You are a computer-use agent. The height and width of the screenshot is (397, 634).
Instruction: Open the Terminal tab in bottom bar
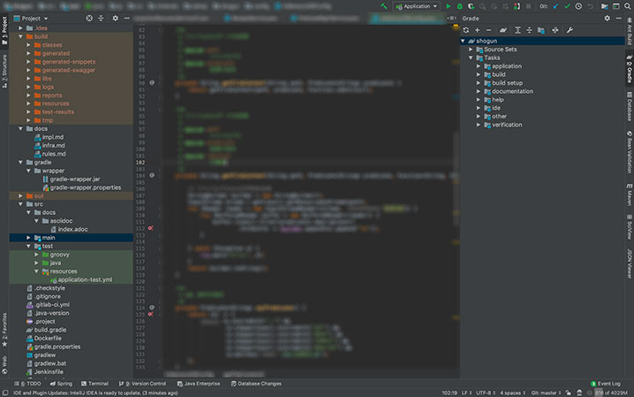coord(94,384)
